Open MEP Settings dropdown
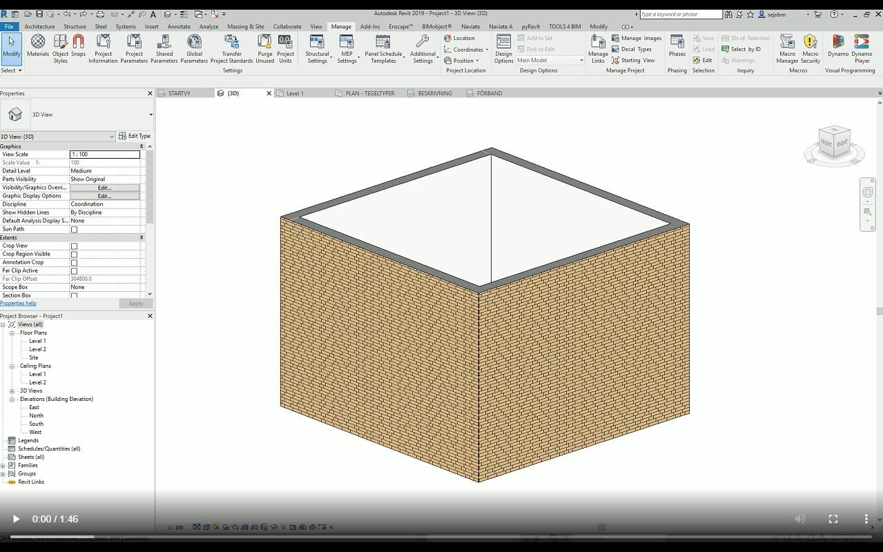883x552 pixels. 347,48
